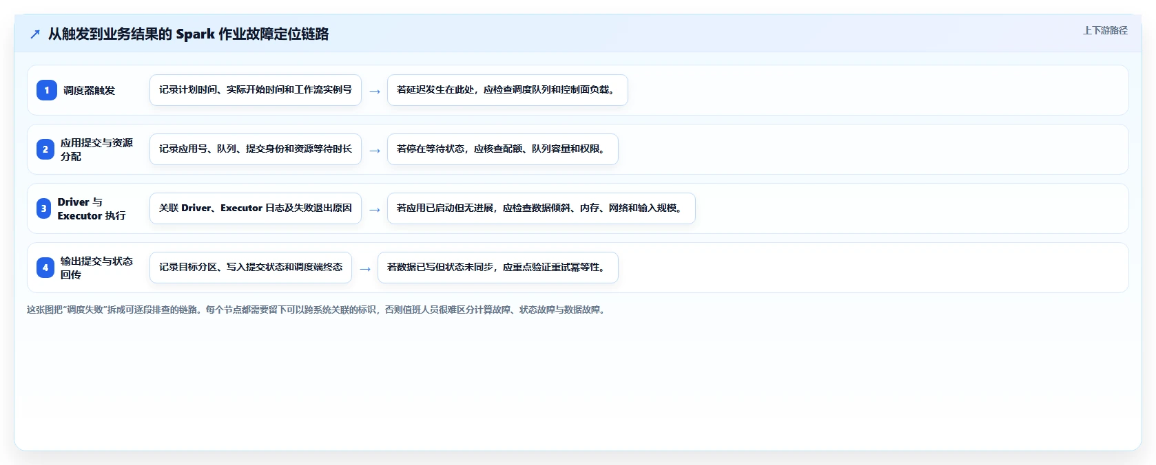Click the step 4 number badge
This screenshot has height=465, width=1156.
tap(45, 268)
